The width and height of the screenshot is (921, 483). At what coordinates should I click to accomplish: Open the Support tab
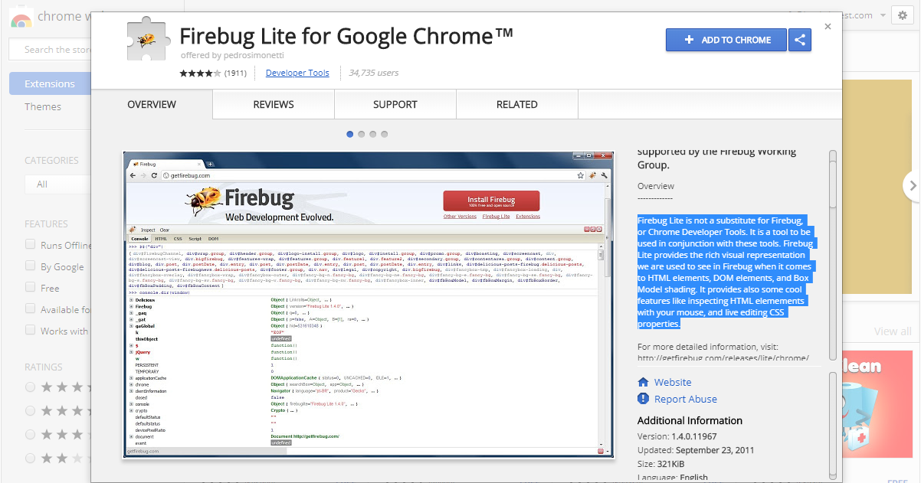click(395, 104)
